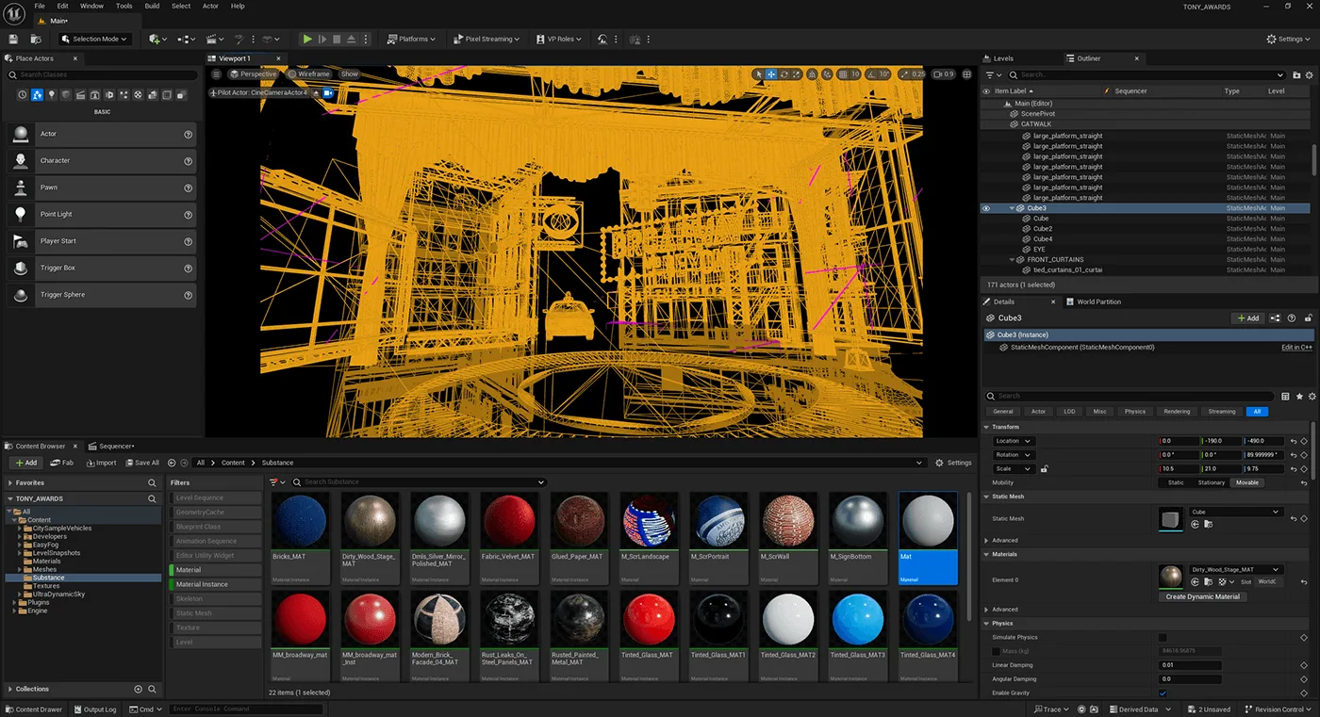The height and width of the screenshot is (717, 1320).
Task: Click the Eject button in play controls
Action: coord(352,39)
